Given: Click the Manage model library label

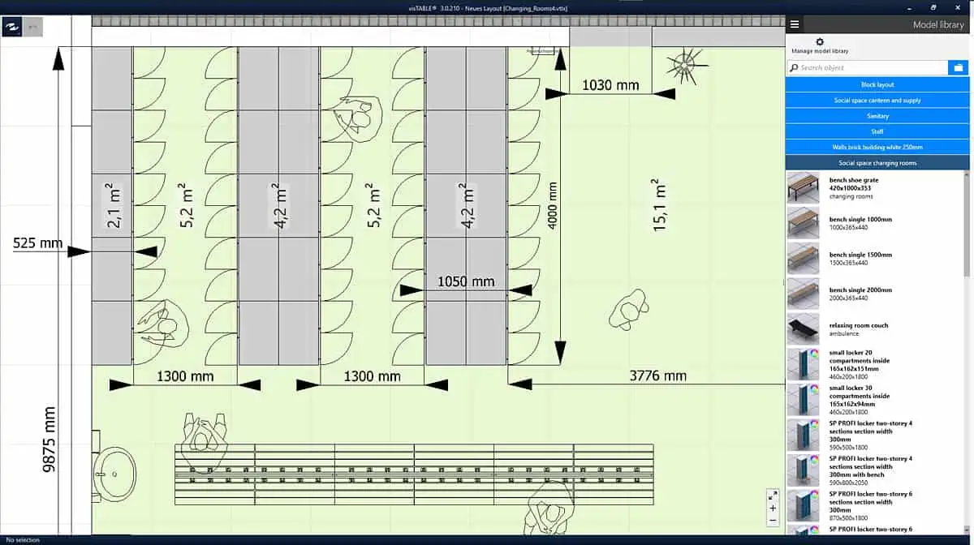Looking at the screenshot, I should click(x=820, y=51).
